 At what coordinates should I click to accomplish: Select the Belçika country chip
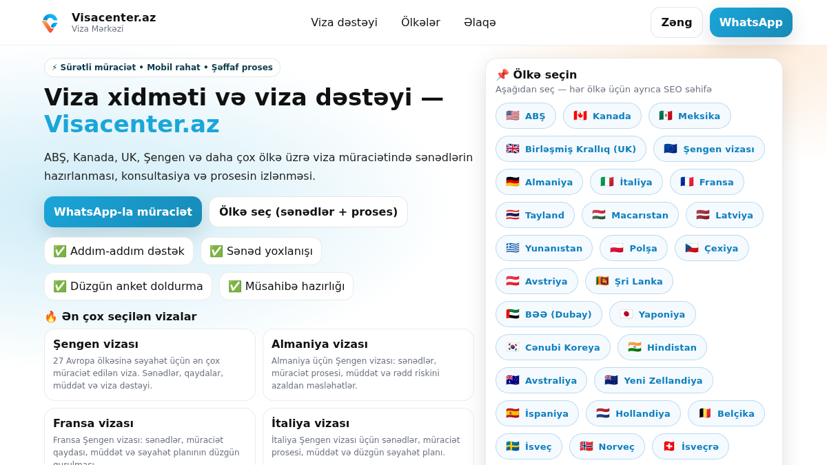726,413
